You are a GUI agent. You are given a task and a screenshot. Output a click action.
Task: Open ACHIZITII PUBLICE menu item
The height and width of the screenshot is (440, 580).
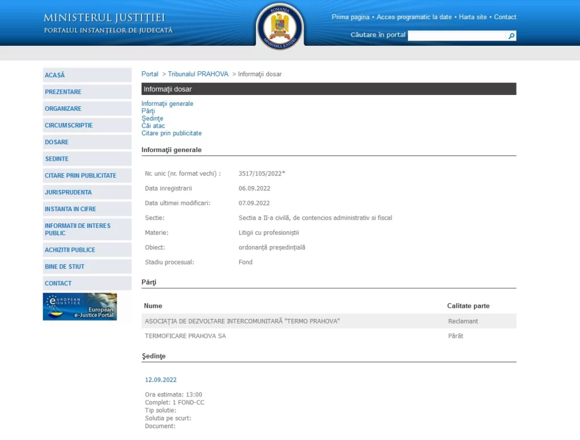(x=70, y=250)
